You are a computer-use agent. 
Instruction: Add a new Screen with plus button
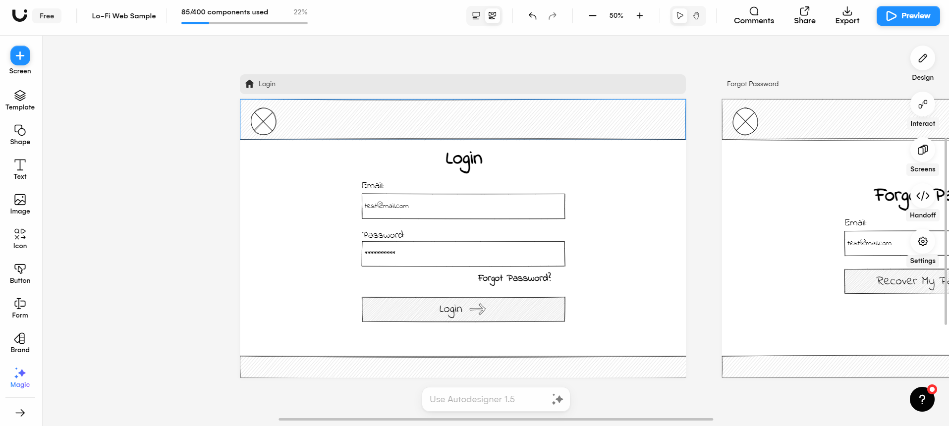pyautogui.click(x=20, y=56)
